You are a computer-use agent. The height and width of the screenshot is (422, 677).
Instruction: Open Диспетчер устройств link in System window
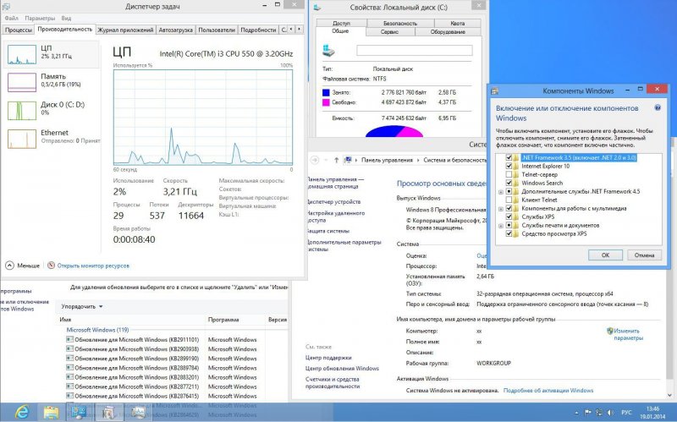[x=333, y=201]
